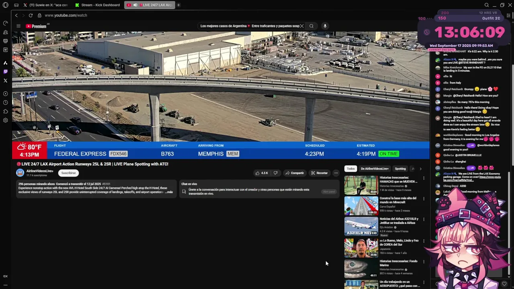Clip the stream with Recortar
Screen dimensions: 514x289
(x=319, y=173)
